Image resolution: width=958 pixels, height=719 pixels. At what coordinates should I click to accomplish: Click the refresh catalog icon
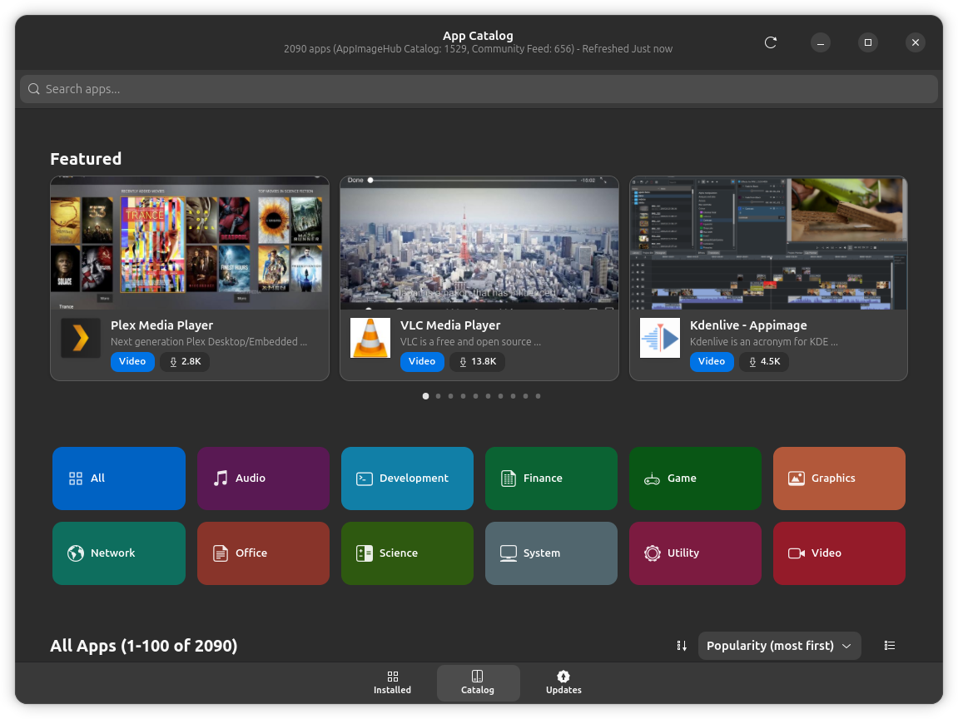coord(771,42)
